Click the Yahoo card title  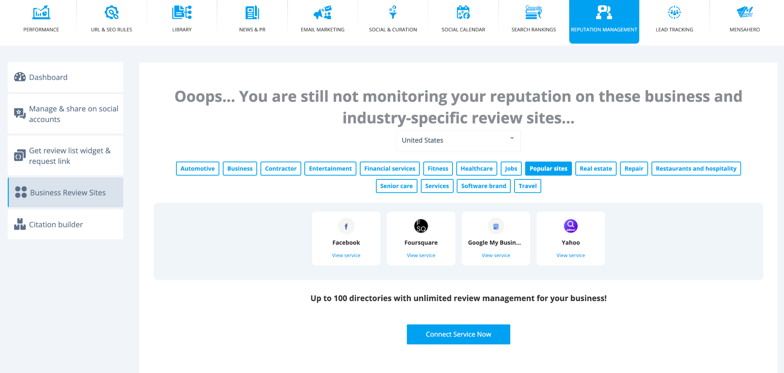571,243
